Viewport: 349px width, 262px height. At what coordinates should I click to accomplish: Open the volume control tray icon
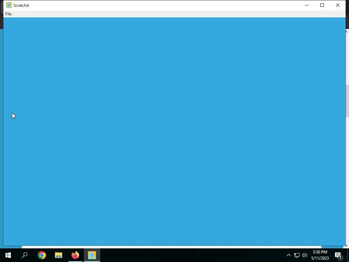(x=305, y=255)
